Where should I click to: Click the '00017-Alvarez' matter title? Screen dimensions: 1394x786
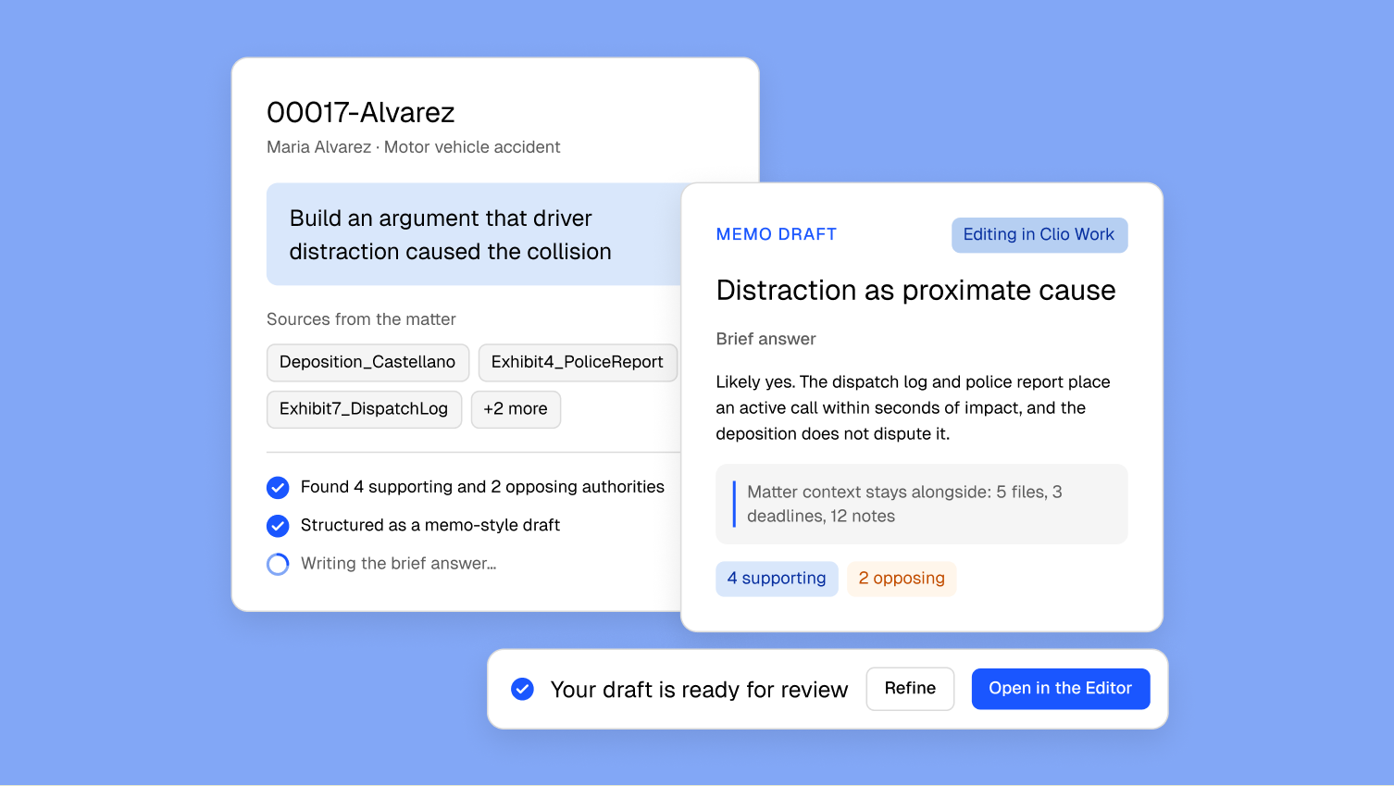point(361,113)
